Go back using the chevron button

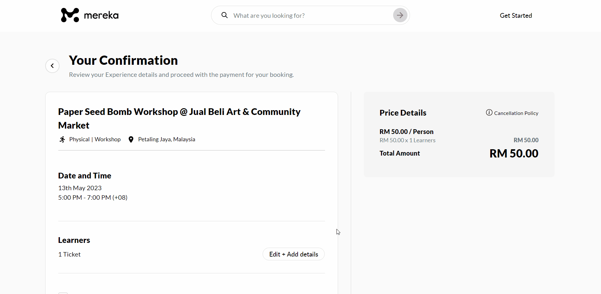pos(52,66)
